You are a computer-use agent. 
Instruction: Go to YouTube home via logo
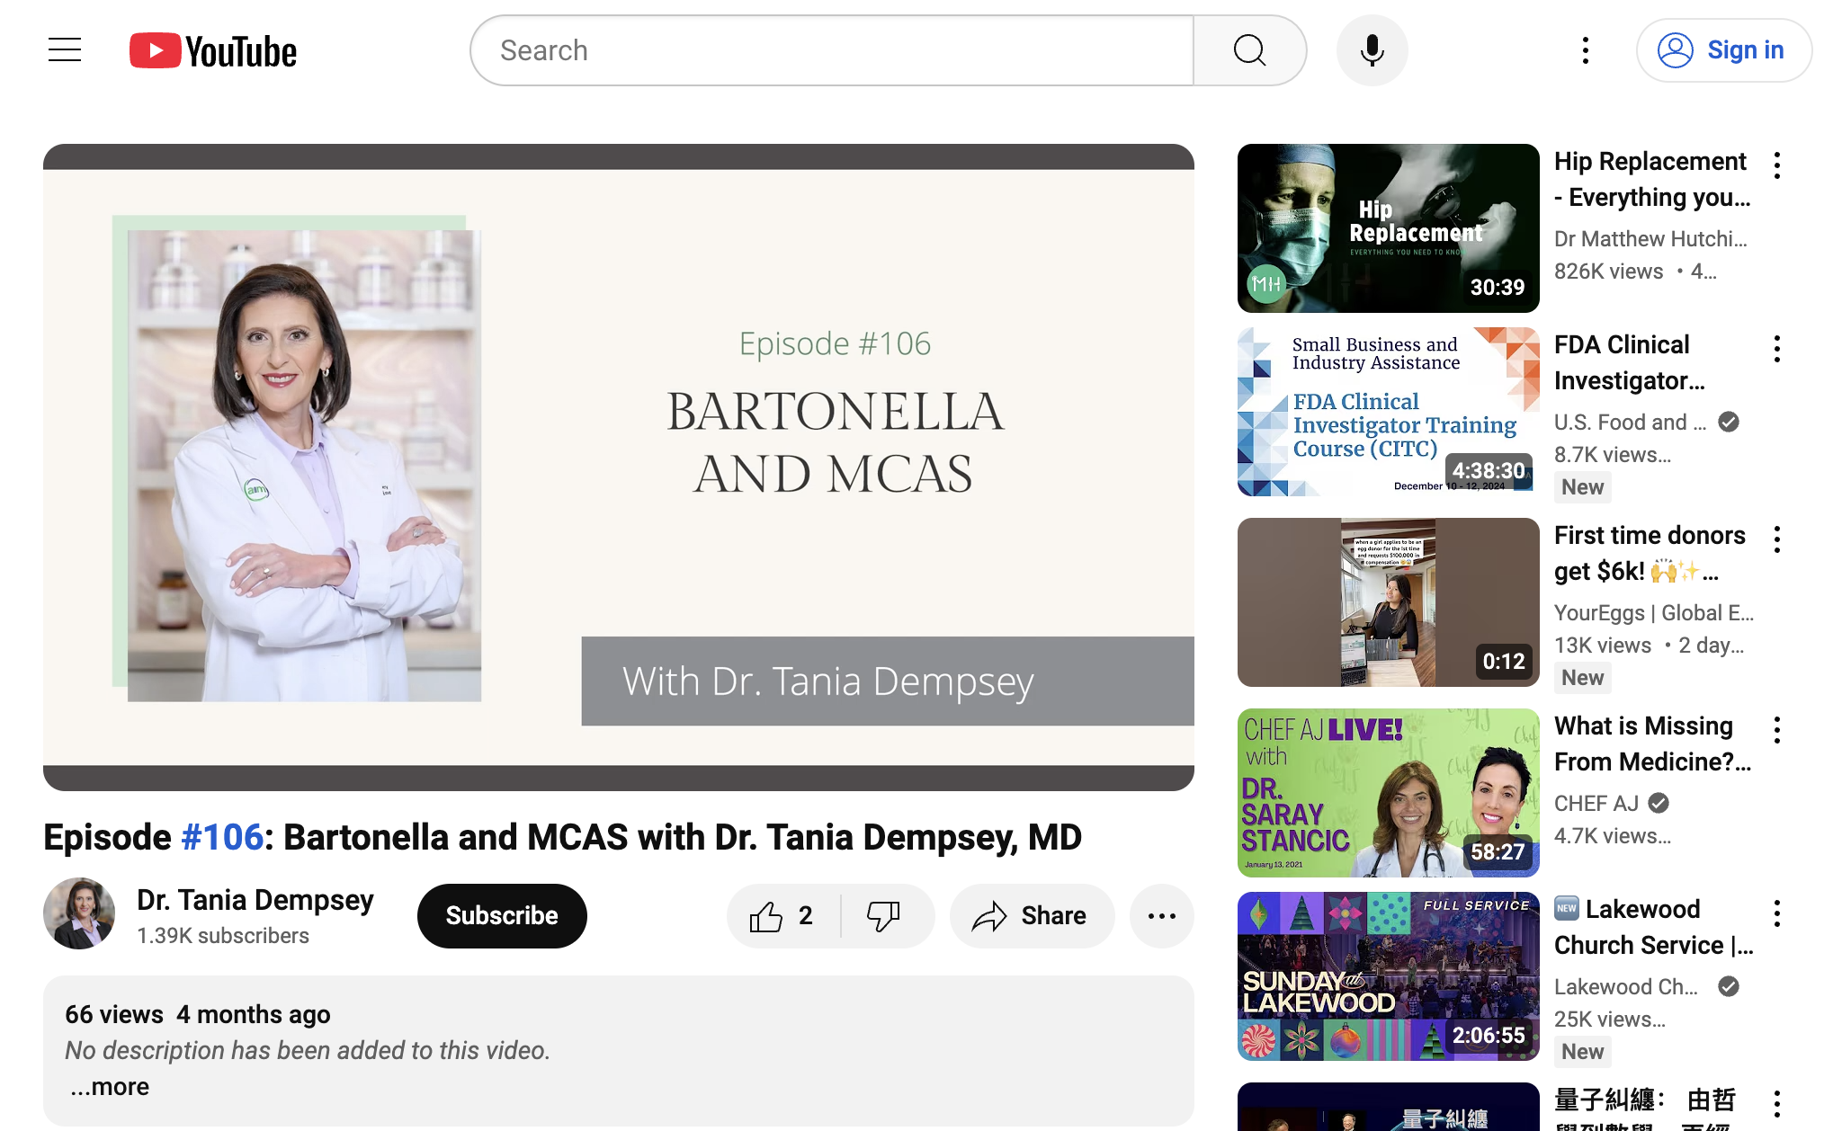[213, 51]
